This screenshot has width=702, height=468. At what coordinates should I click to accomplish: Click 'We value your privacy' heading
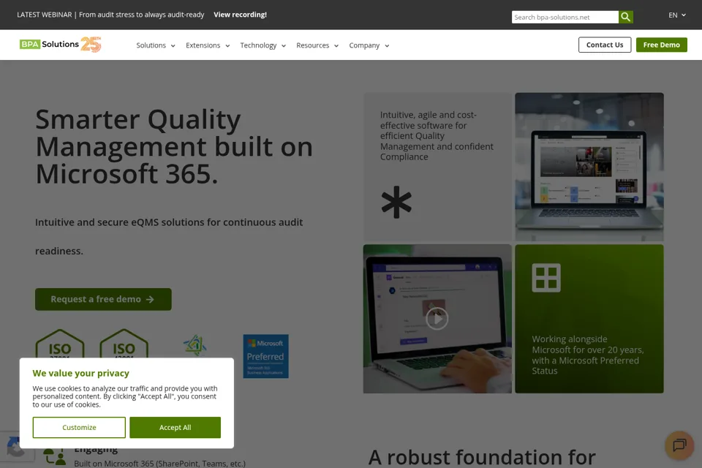(x=80, y=373)
